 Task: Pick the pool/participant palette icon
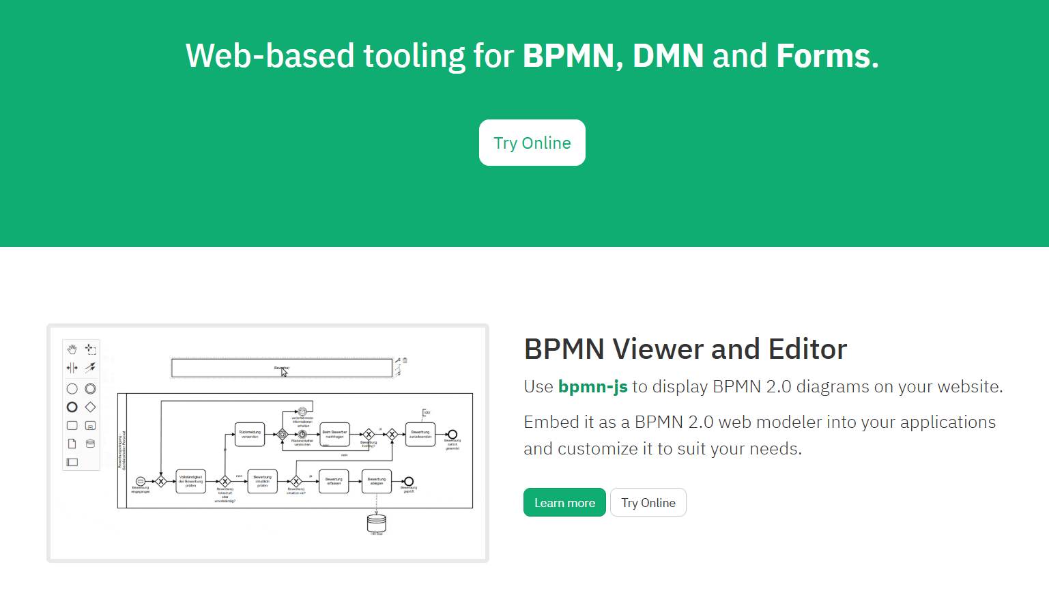point(72,462)
